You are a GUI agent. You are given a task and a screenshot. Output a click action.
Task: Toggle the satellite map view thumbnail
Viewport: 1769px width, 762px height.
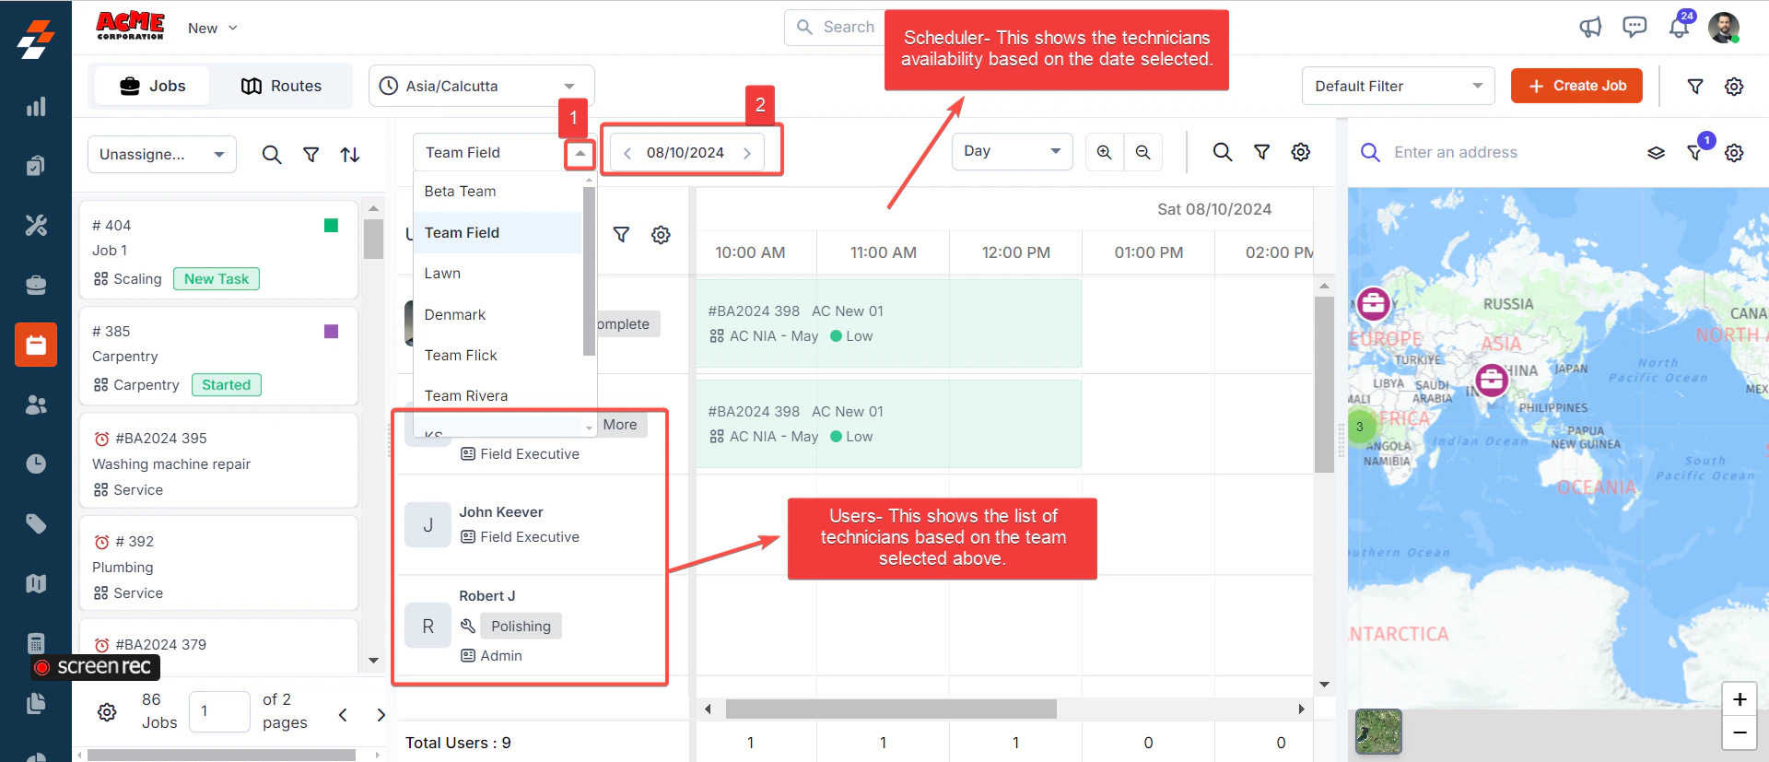click(1378, 732)
